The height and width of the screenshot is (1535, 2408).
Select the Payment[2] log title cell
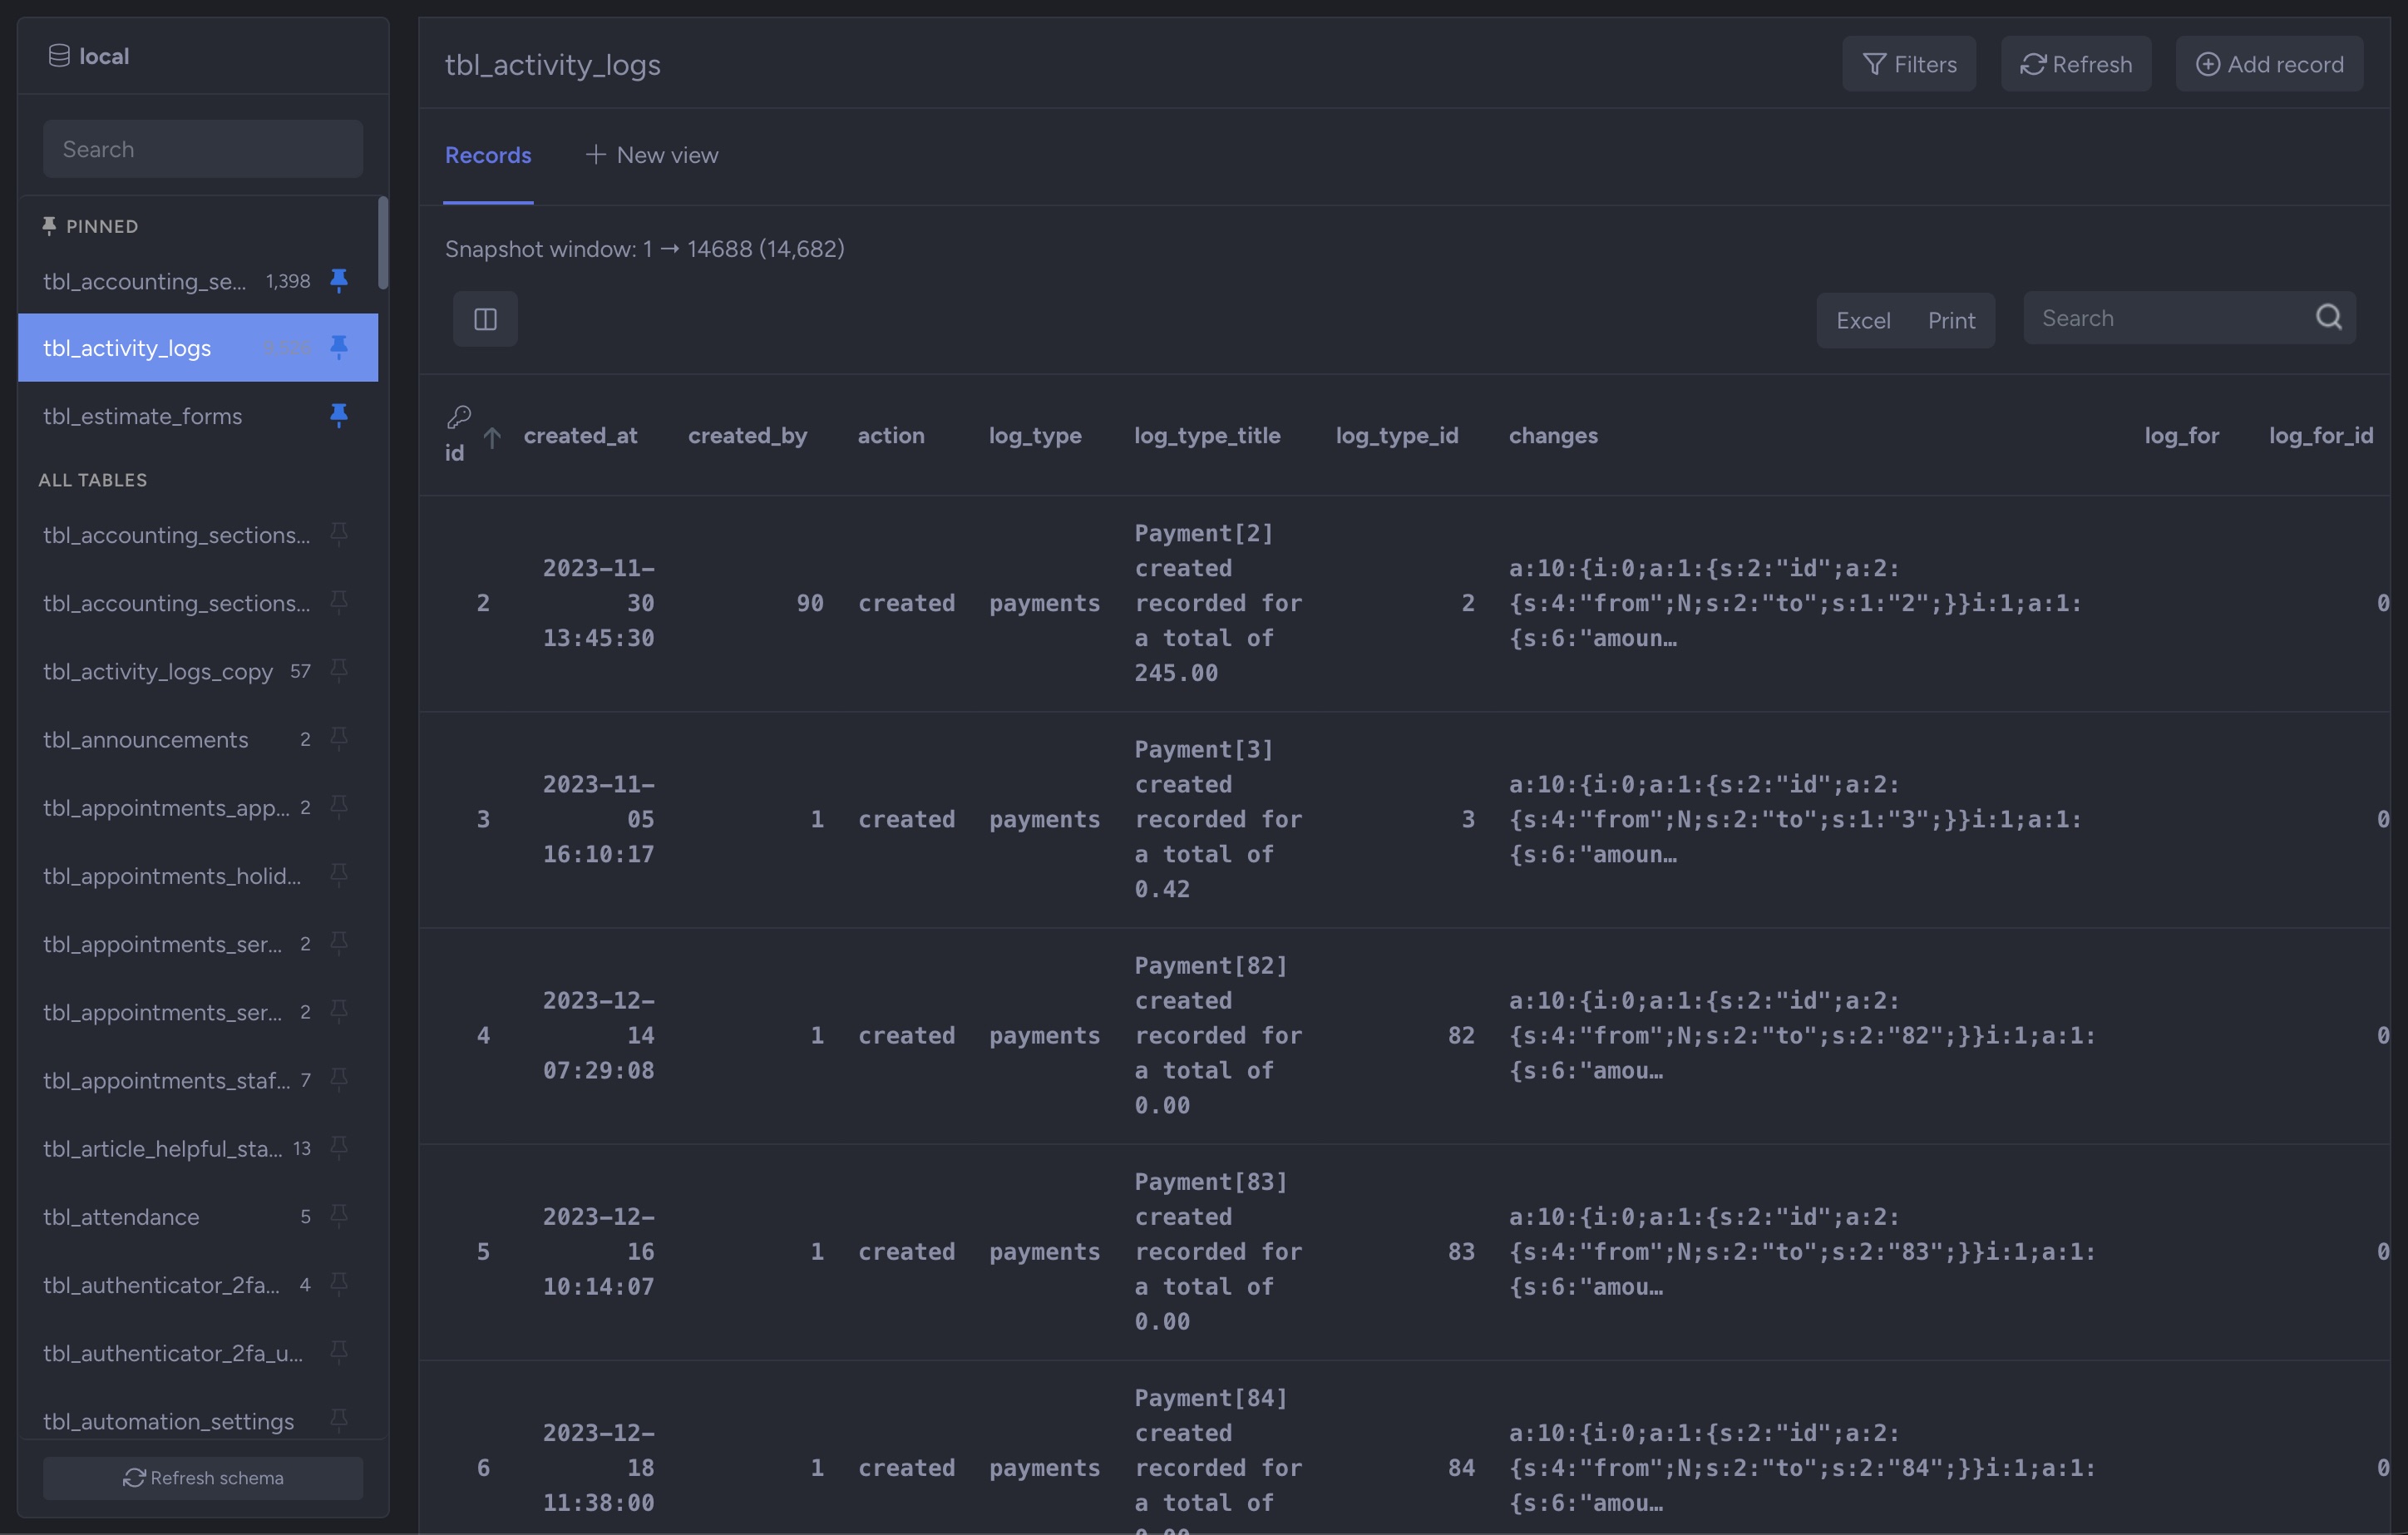(1218, 603)
